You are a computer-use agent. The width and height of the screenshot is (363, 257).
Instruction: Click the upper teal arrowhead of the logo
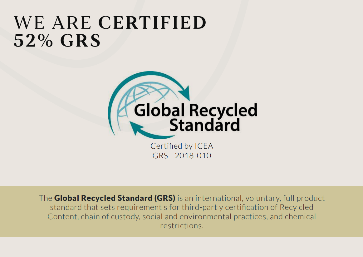(186, 92)
